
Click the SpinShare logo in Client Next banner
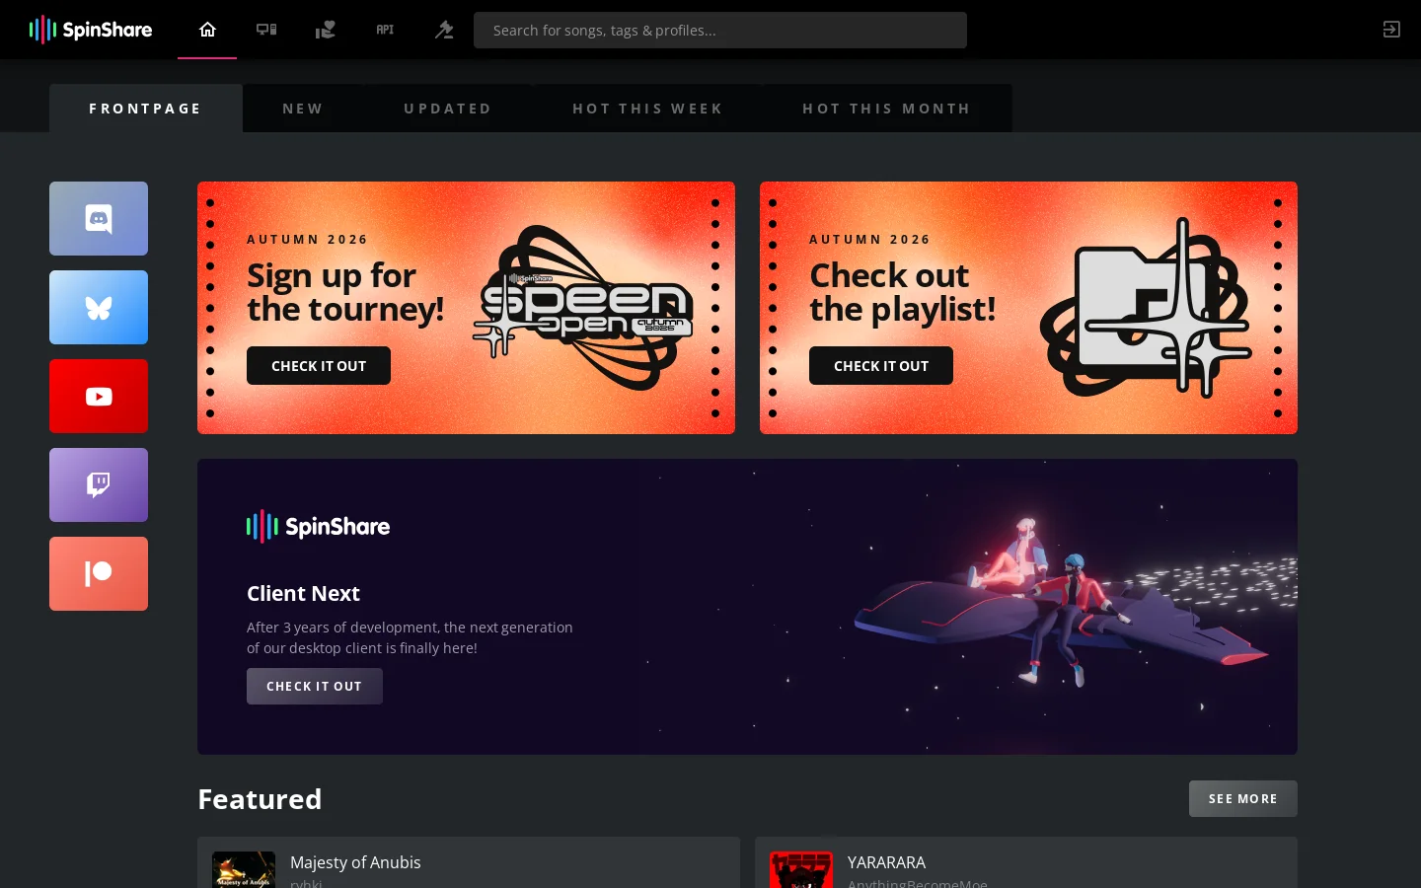(x=318, y=526)
